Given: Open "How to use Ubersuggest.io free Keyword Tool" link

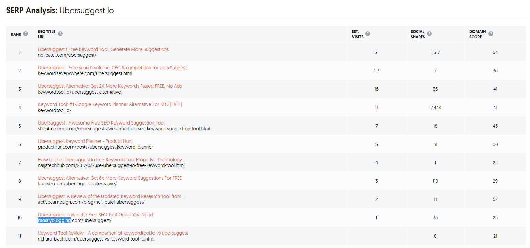Looking at the screenshot, I should [x=112, y=160].
